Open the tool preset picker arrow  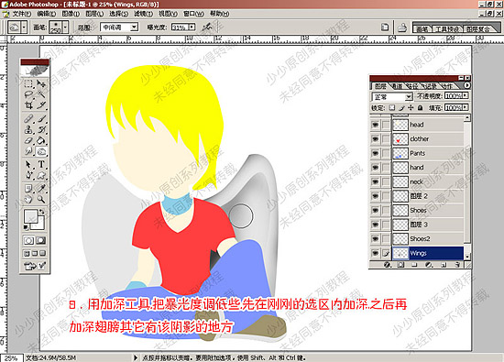24,27
